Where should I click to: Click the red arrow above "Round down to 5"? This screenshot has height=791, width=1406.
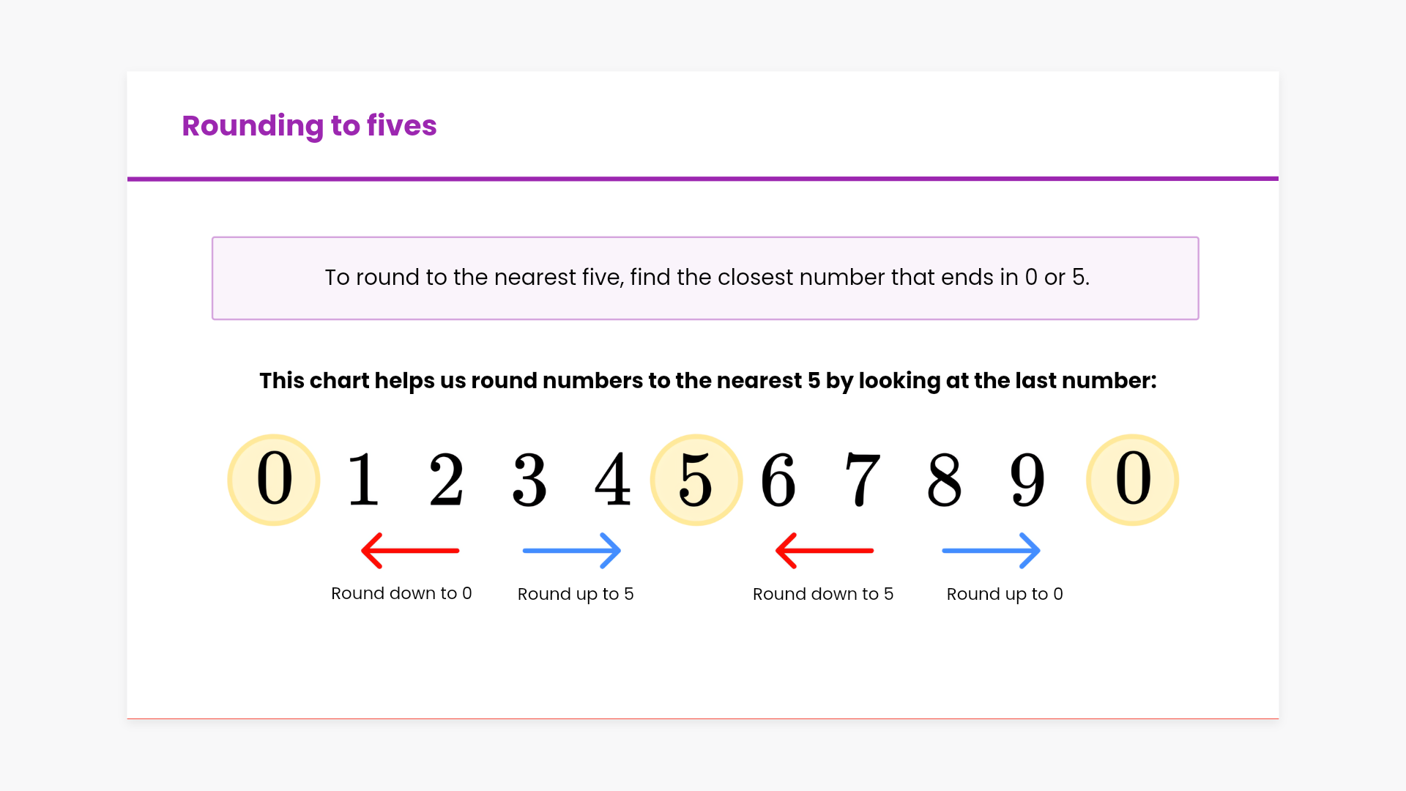pyautogui.click(x=825, y=551)
